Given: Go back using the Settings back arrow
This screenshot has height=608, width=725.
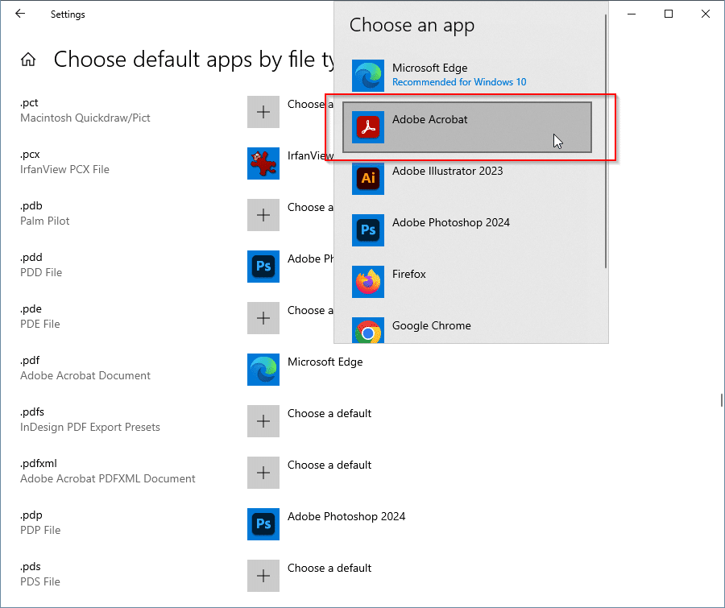Looking at the screenshot, I should pyautogui.click(x=20, y=14).
